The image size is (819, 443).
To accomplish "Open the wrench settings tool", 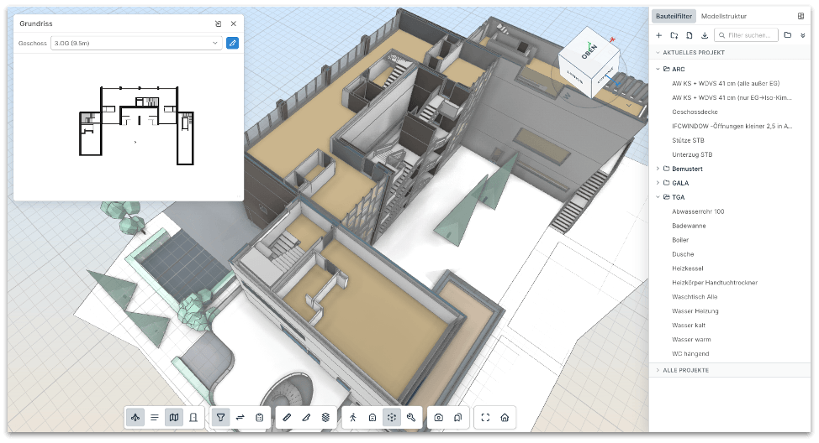I will (x=411, y=418).
